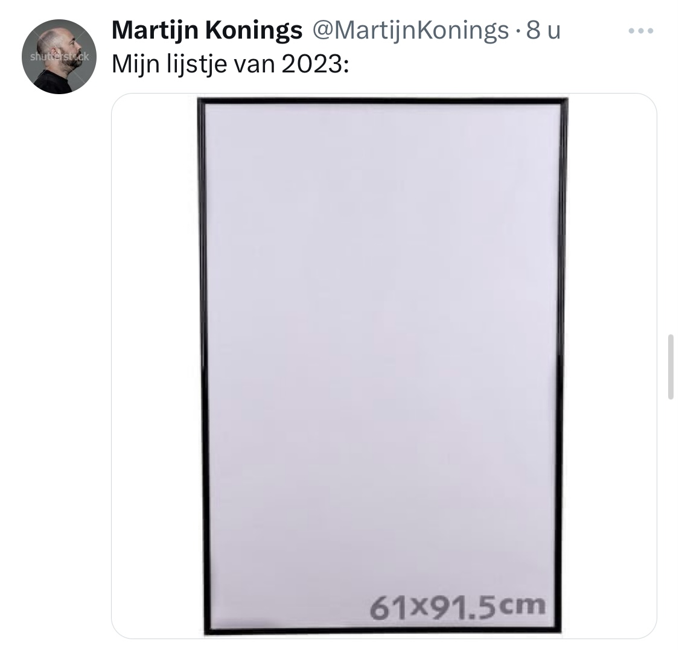The width and height of the screenshot is (679, 650).
Task: Click the empty center of the picture frame
Action: (x=383, y=366)
